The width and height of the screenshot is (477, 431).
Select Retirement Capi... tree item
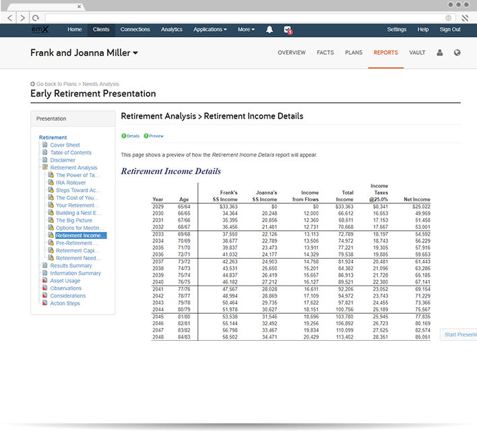pos(77,251)
